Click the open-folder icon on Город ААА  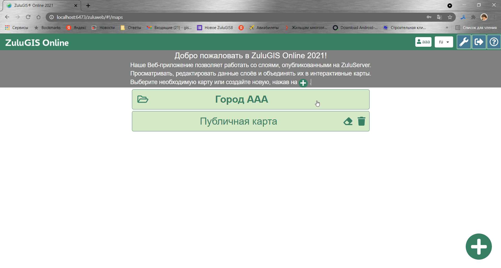(142, 99)
